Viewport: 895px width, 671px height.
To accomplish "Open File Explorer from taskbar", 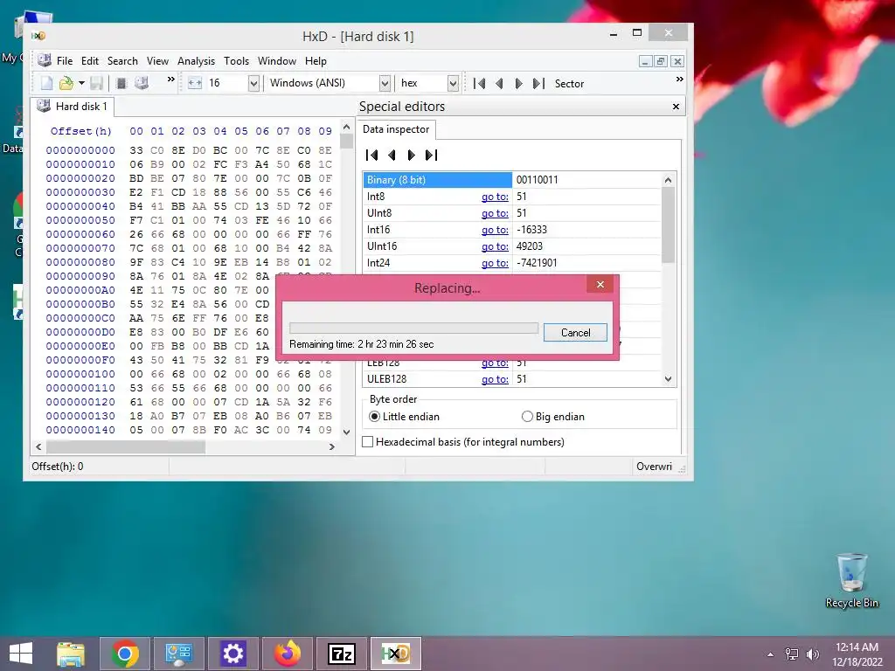I will (71, 654).
